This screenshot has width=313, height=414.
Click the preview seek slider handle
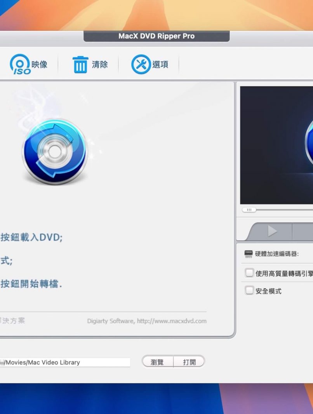coord(249,210)
